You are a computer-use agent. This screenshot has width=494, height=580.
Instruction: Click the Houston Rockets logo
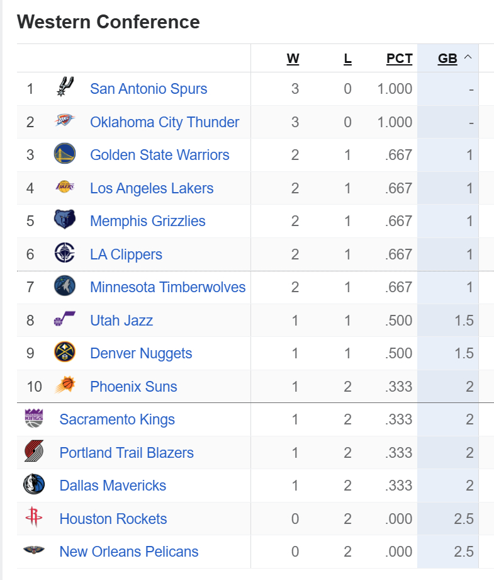[x=34, y=518]
